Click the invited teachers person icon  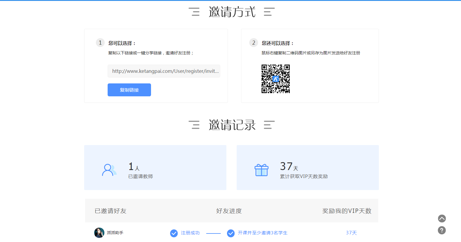click(109, 170)
